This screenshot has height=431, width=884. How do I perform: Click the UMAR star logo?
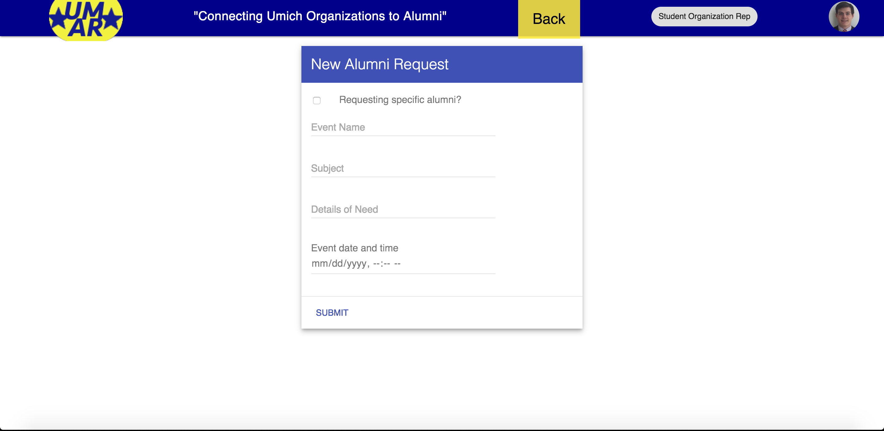(86, 19)
